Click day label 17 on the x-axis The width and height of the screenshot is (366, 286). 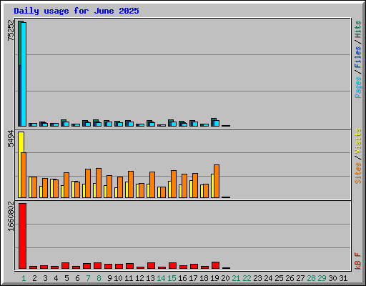coord(193,278)
